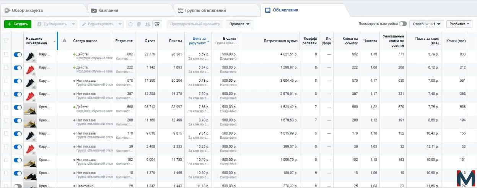Sort by Плата за клик (все) header
The width and height of the screenshot is (477, 188).
pos(428,41)
